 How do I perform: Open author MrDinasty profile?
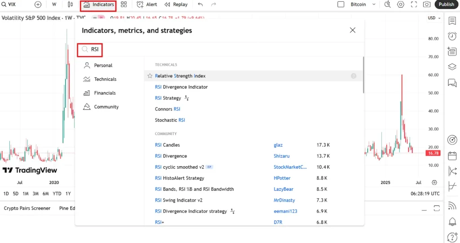[284, 200]
